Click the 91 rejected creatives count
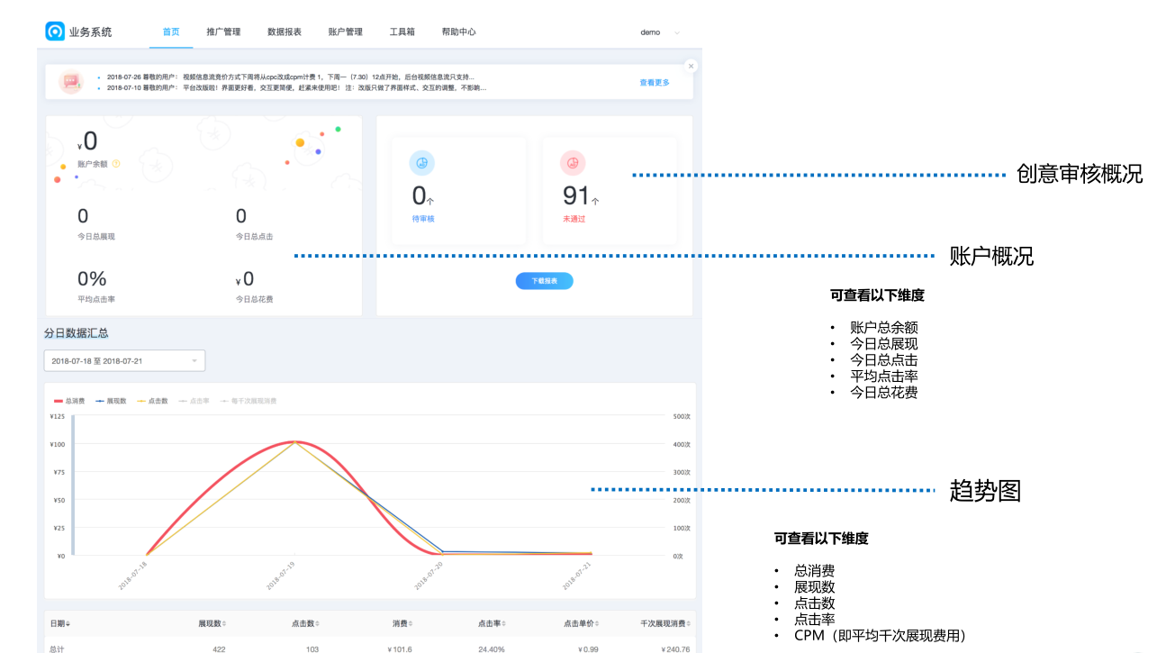Viewport: 1157px width, 653px height. click(x=576, y=195)
